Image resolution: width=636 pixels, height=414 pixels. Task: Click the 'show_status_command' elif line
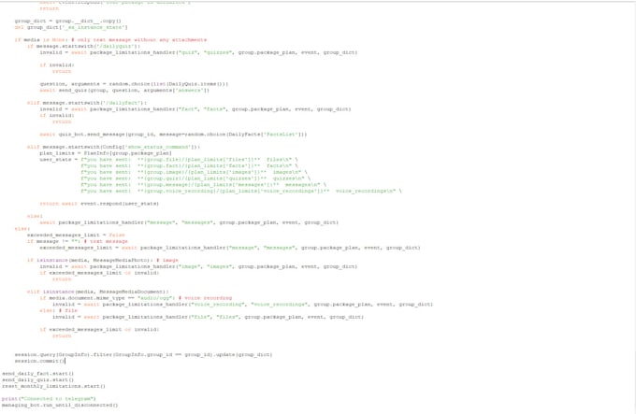[x=113, y=147]
